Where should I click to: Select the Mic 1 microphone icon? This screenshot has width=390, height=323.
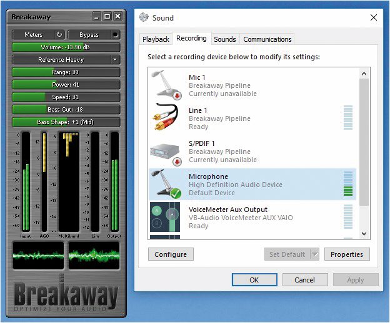166,85
